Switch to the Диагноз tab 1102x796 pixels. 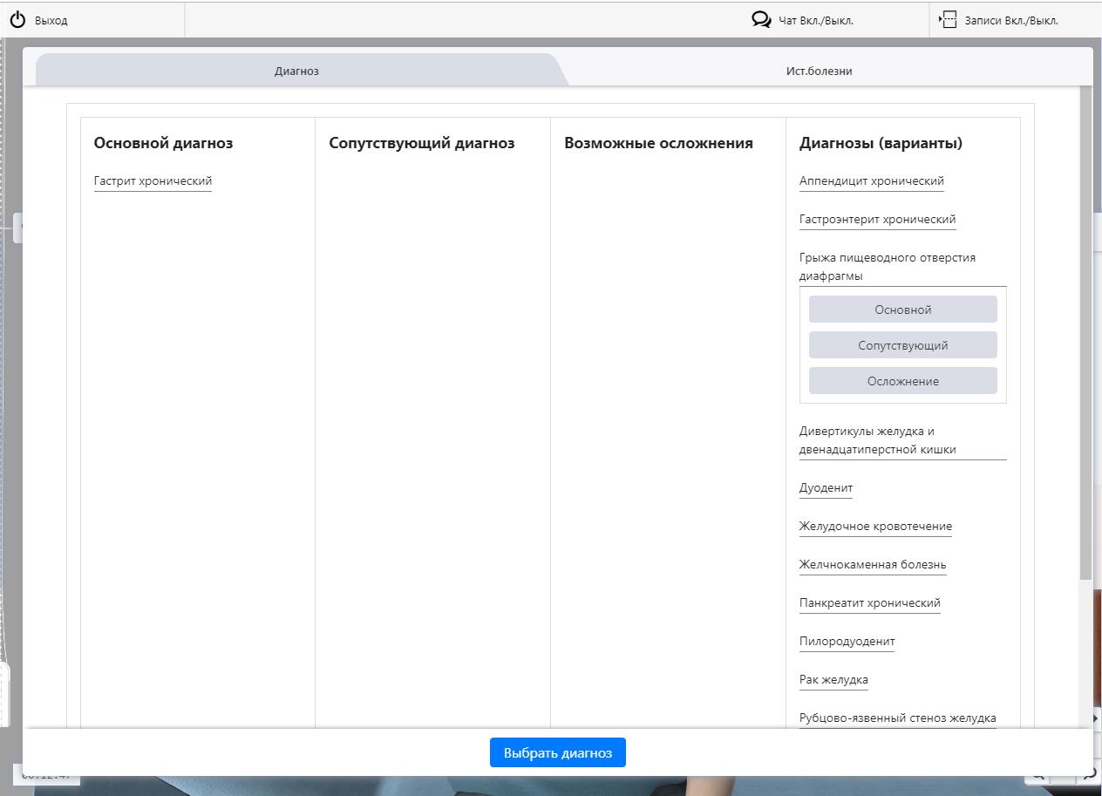point(296,71)
